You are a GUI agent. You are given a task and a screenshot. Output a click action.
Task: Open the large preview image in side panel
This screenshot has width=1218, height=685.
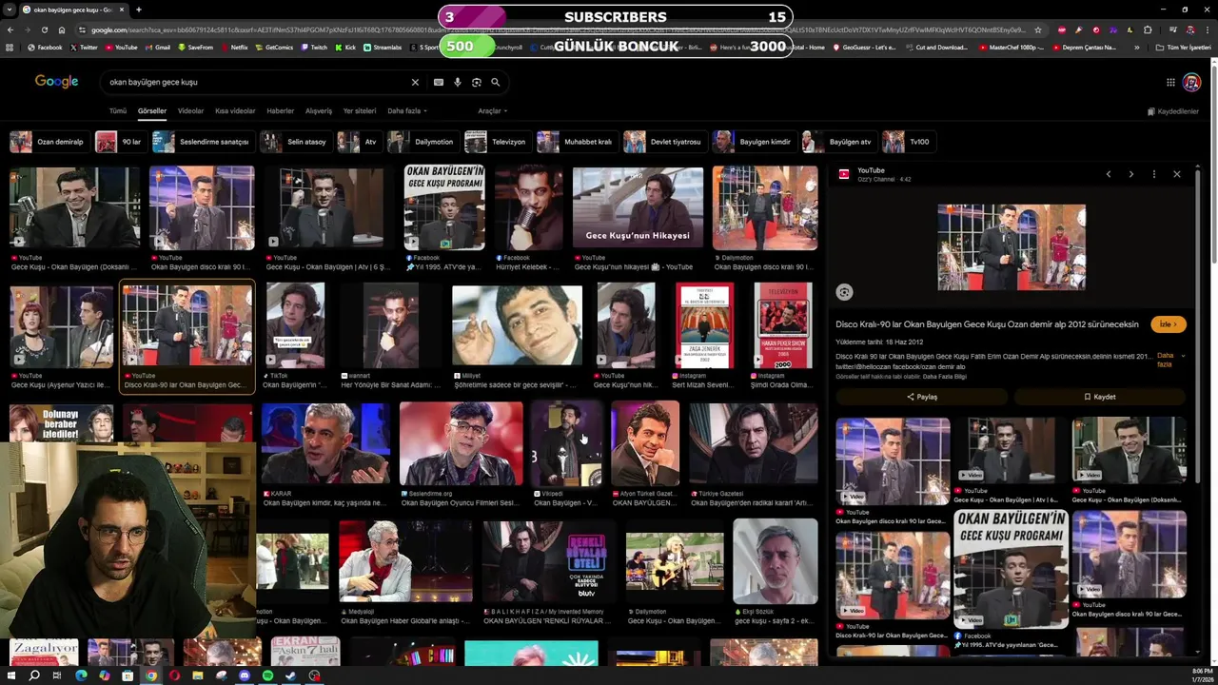click(x=1011, y=246)
